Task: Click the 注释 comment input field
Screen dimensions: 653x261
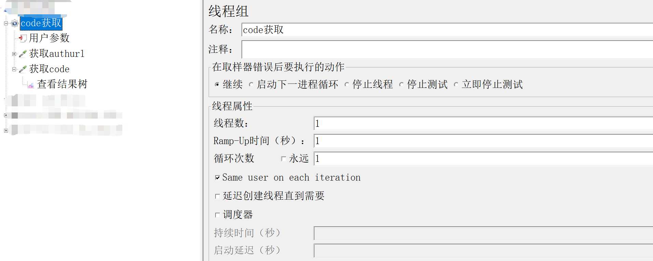Action: click(376, 49)
